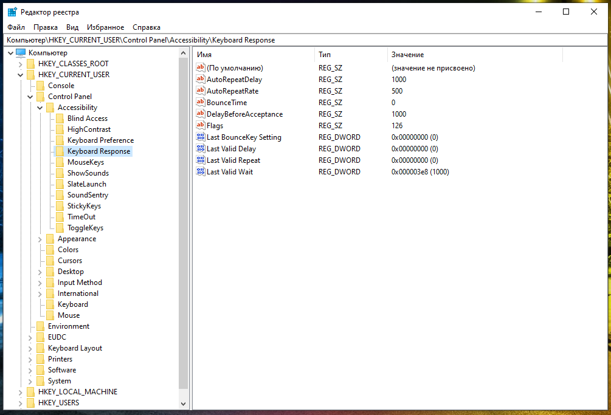
Task: Click the tree scrollbar down arrow
Action: point(184,404)
